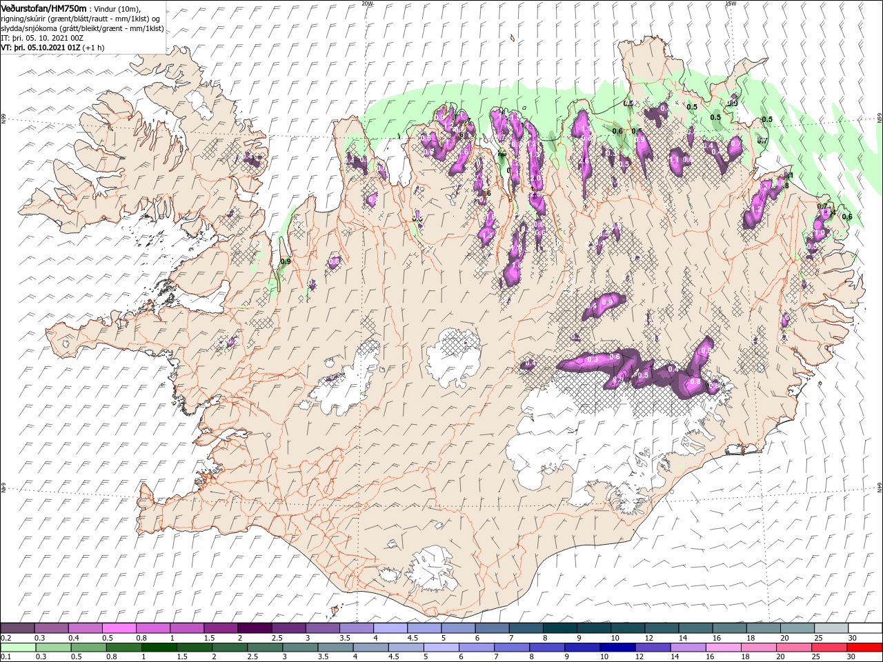Click the 'VT: þri. 05.10.2021 01Z' valid time
The width and height of the screenshot is (883, 662).
pos(41,48)
